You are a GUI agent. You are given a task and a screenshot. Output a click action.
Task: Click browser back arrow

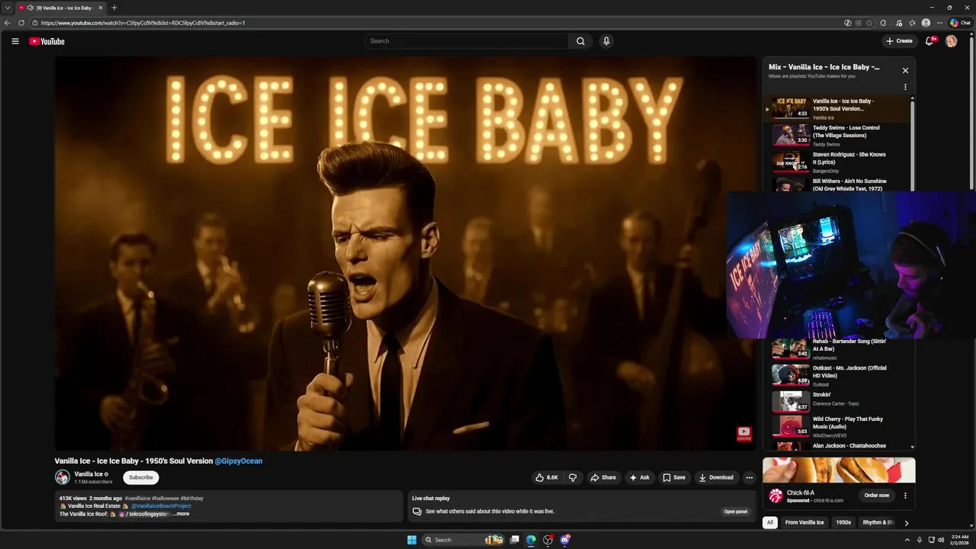[x=8, y=23]
